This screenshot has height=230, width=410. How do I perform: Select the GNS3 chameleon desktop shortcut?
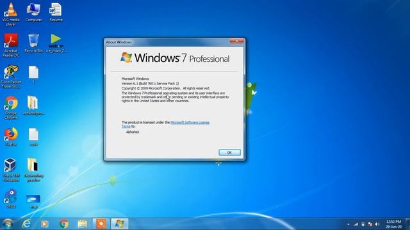11,199
